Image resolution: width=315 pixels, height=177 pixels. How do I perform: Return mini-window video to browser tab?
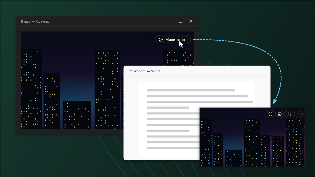280,114
